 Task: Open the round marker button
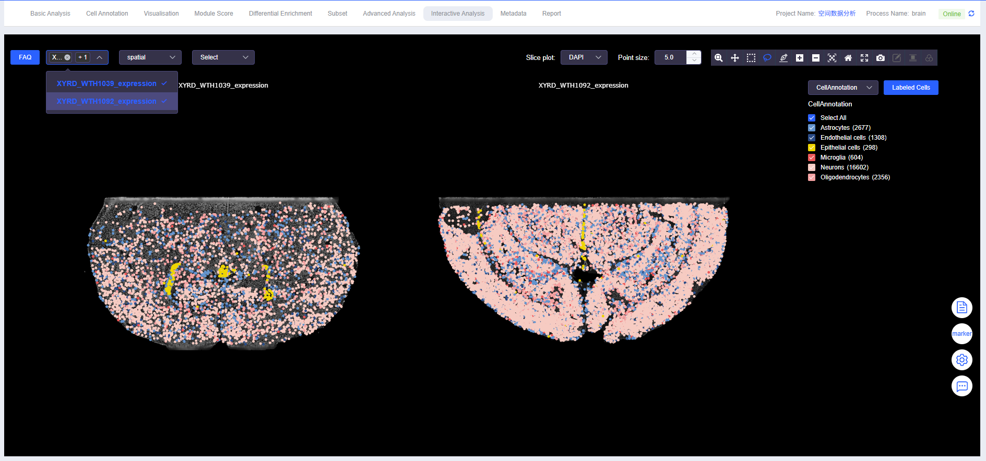click(961, 334)
